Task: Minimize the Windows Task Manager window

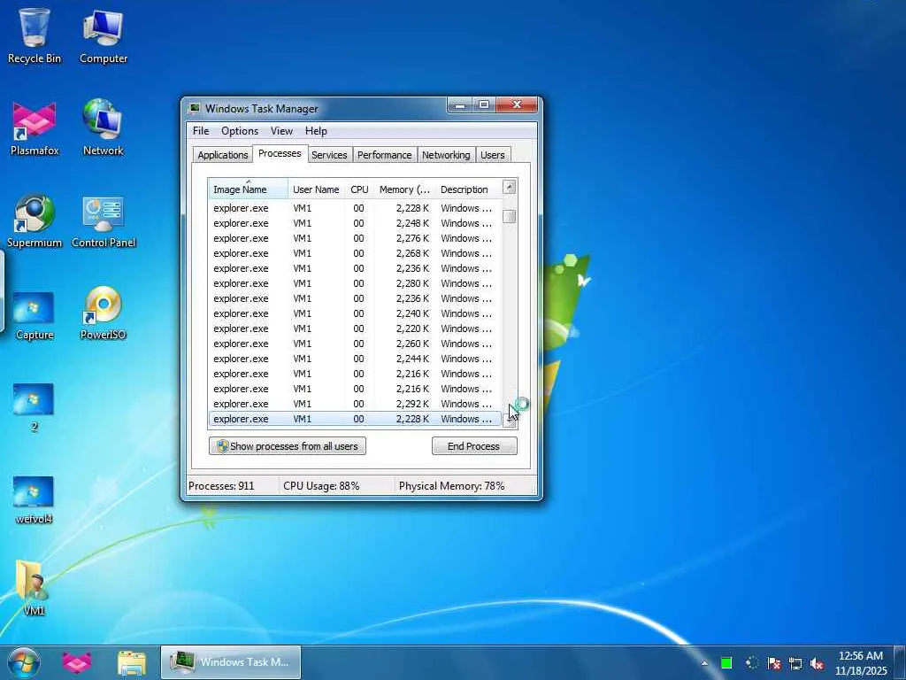Action: [460, 105]
